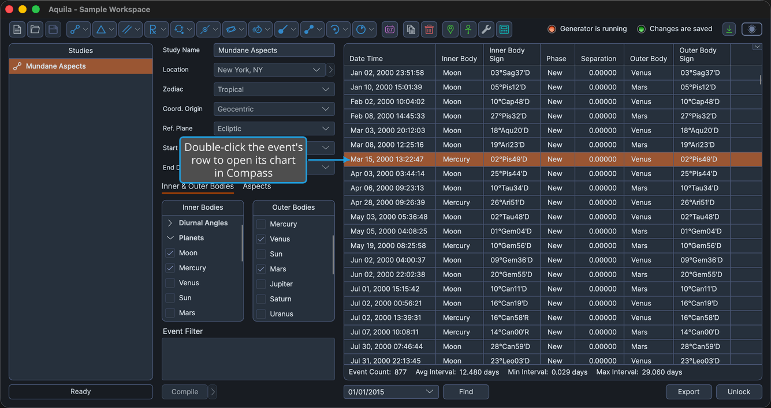The image size is (771, 408).
Task: Click the Unlock button
Action: [739, 392]
